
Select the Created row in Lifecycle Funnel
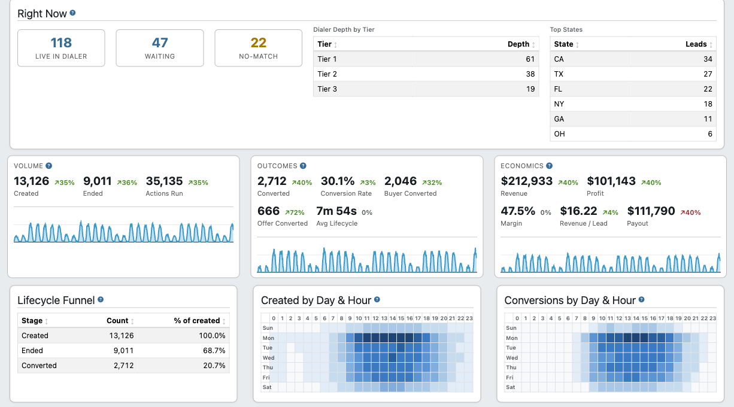[x=123, y=336]
